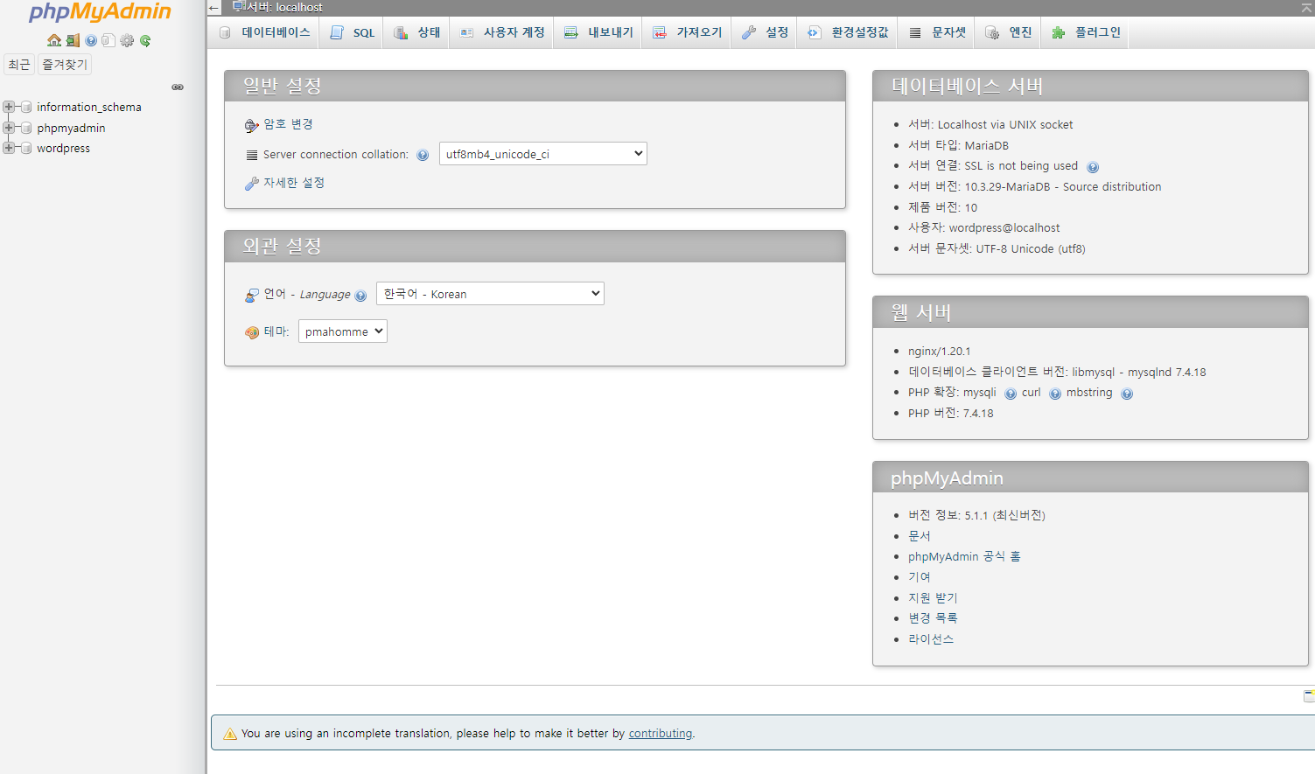
Task: Click the 사용자: wordpress@localhost text
Action: click(x=984, y=227)
